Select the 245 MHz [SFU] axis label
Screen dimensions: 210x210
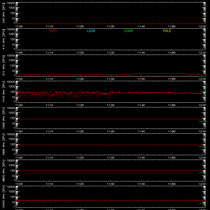click(3, 13)
